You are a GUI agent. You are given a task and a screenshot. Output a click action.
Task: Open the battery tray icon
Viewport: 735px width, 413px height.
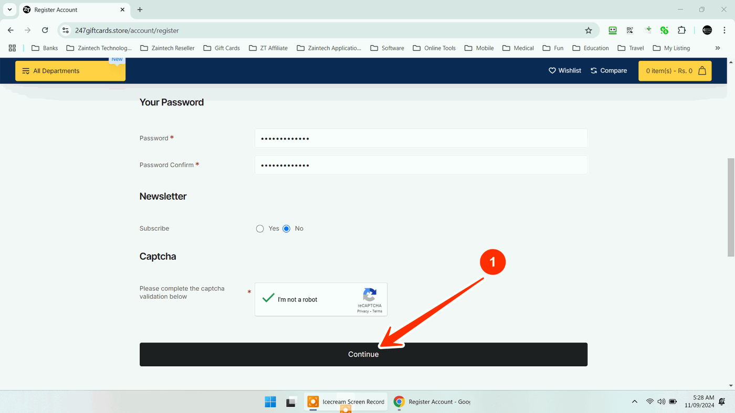(x=673, y=402)
